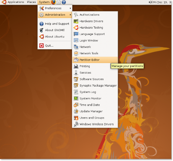The height and width of the screenshot is (161, 173).
Task: Open the Applications menu
Action: (16, 2)
